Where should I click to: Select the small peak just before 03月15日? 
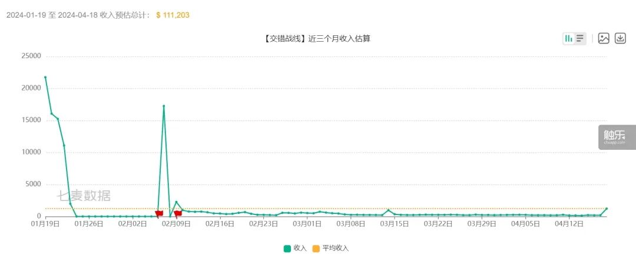click(388, 210)
